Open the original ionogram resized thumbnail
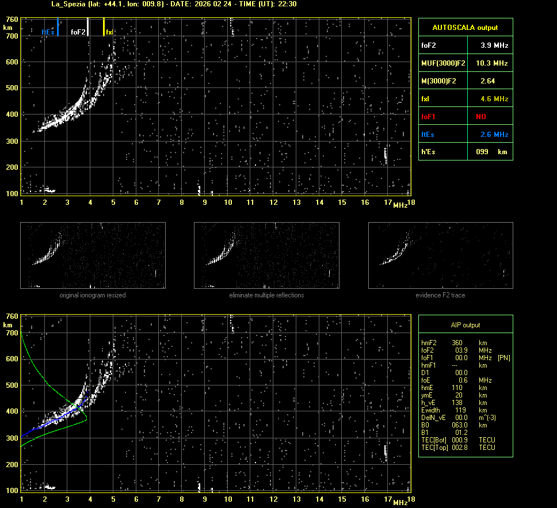Screen dimensions: 557x508 coord(93,255)
